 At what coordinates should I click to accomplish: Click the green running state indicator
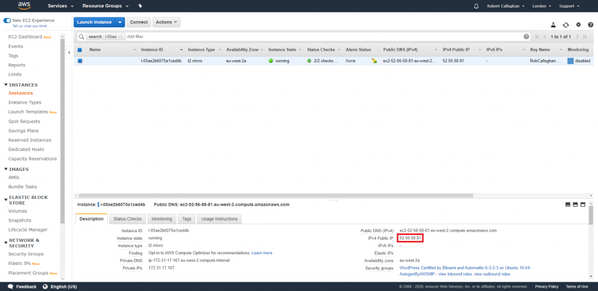[271, 61]
